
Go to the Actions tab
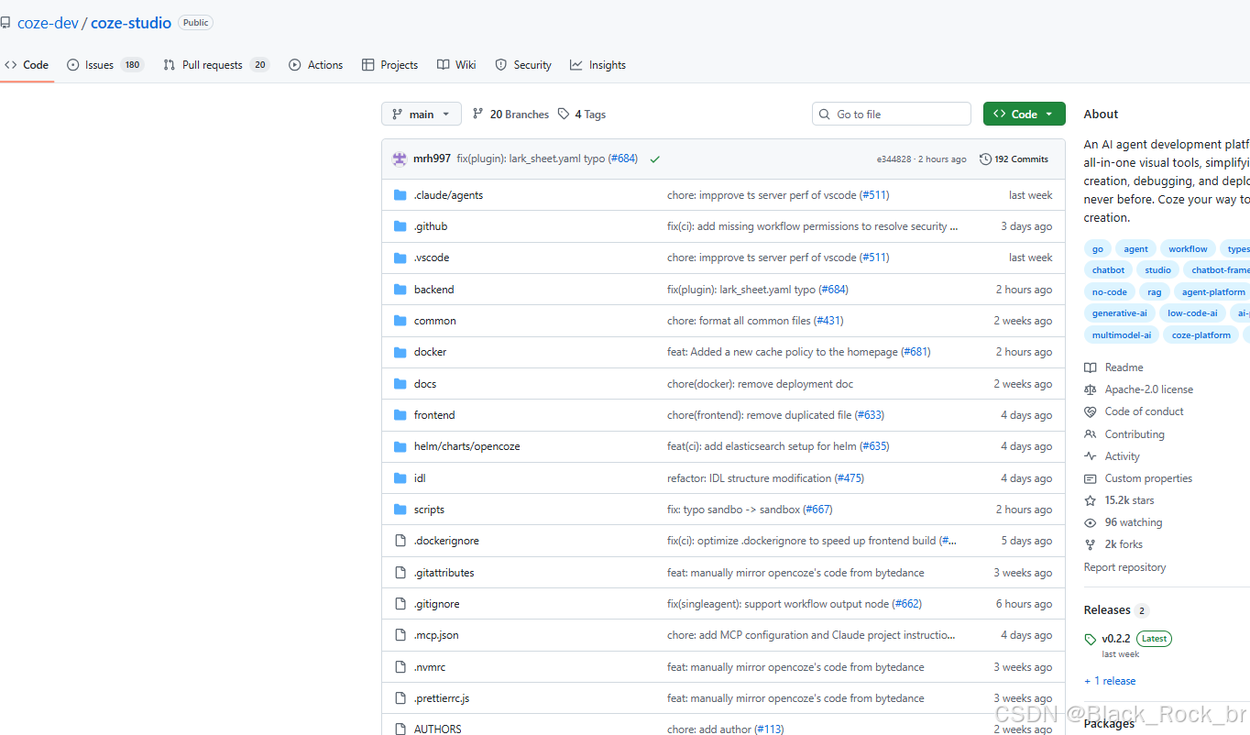(x=315, y=65)
